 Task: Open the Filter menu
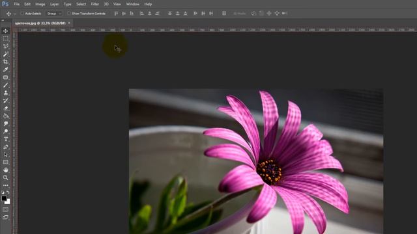pos(94,5)
